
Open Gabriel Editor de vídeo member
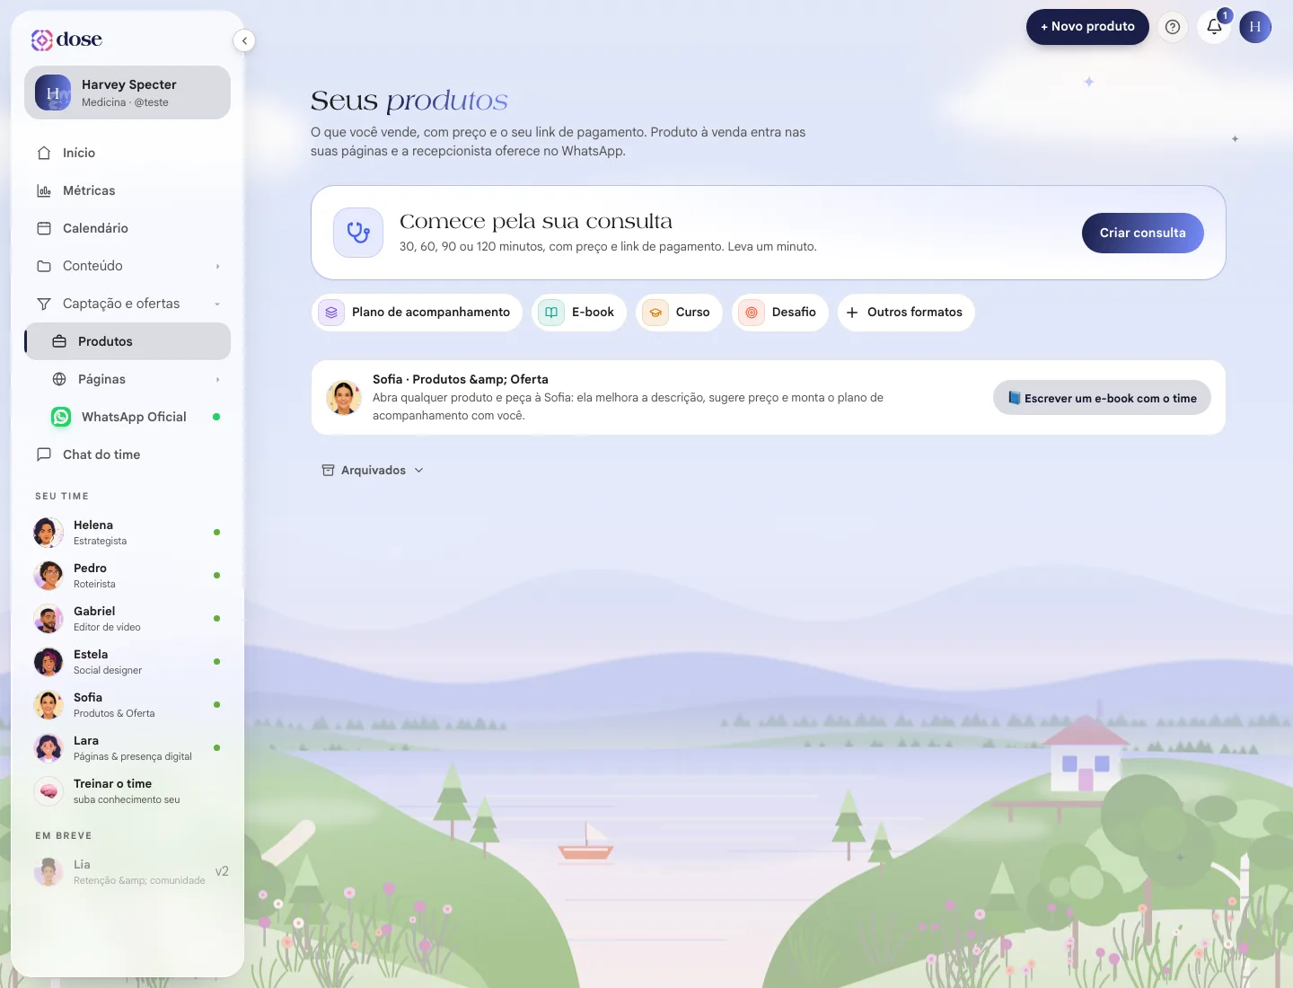pos(128,618)
